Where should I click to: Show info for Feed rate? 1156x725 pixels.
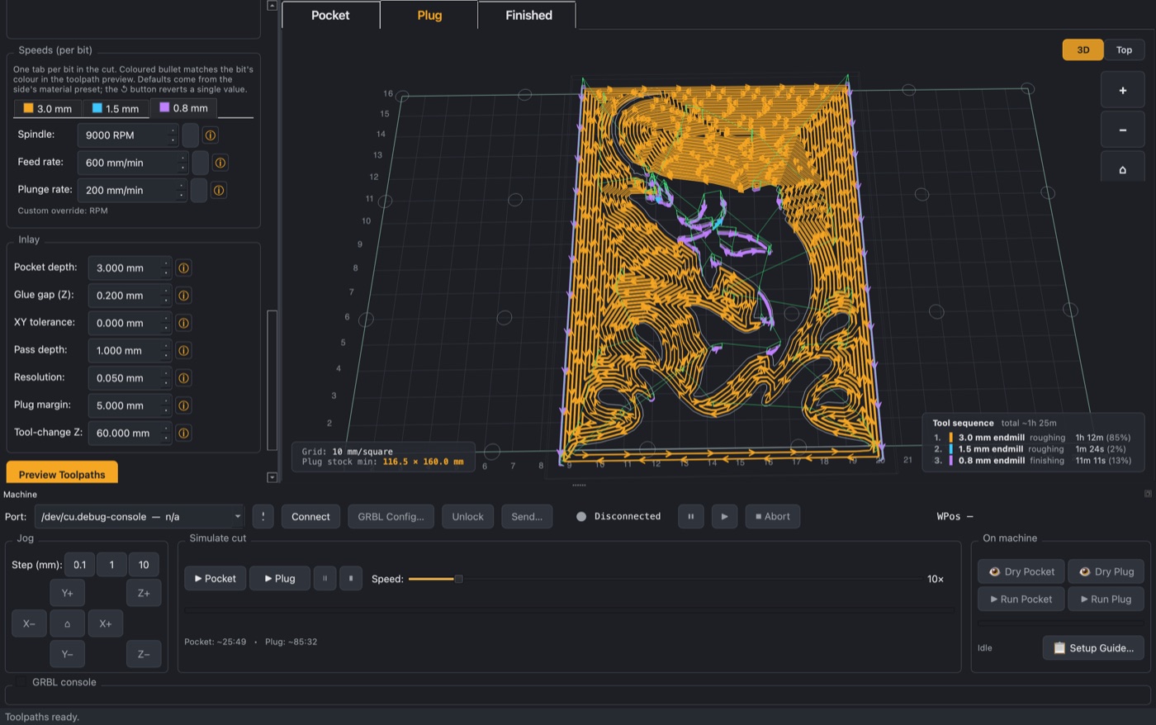click(220, 163)
